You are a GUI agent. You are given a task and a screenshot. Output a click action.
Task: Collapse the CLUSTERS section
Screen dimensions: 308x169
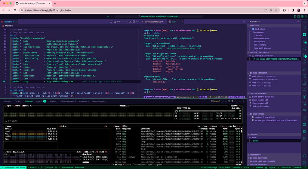tap(274, 26)
